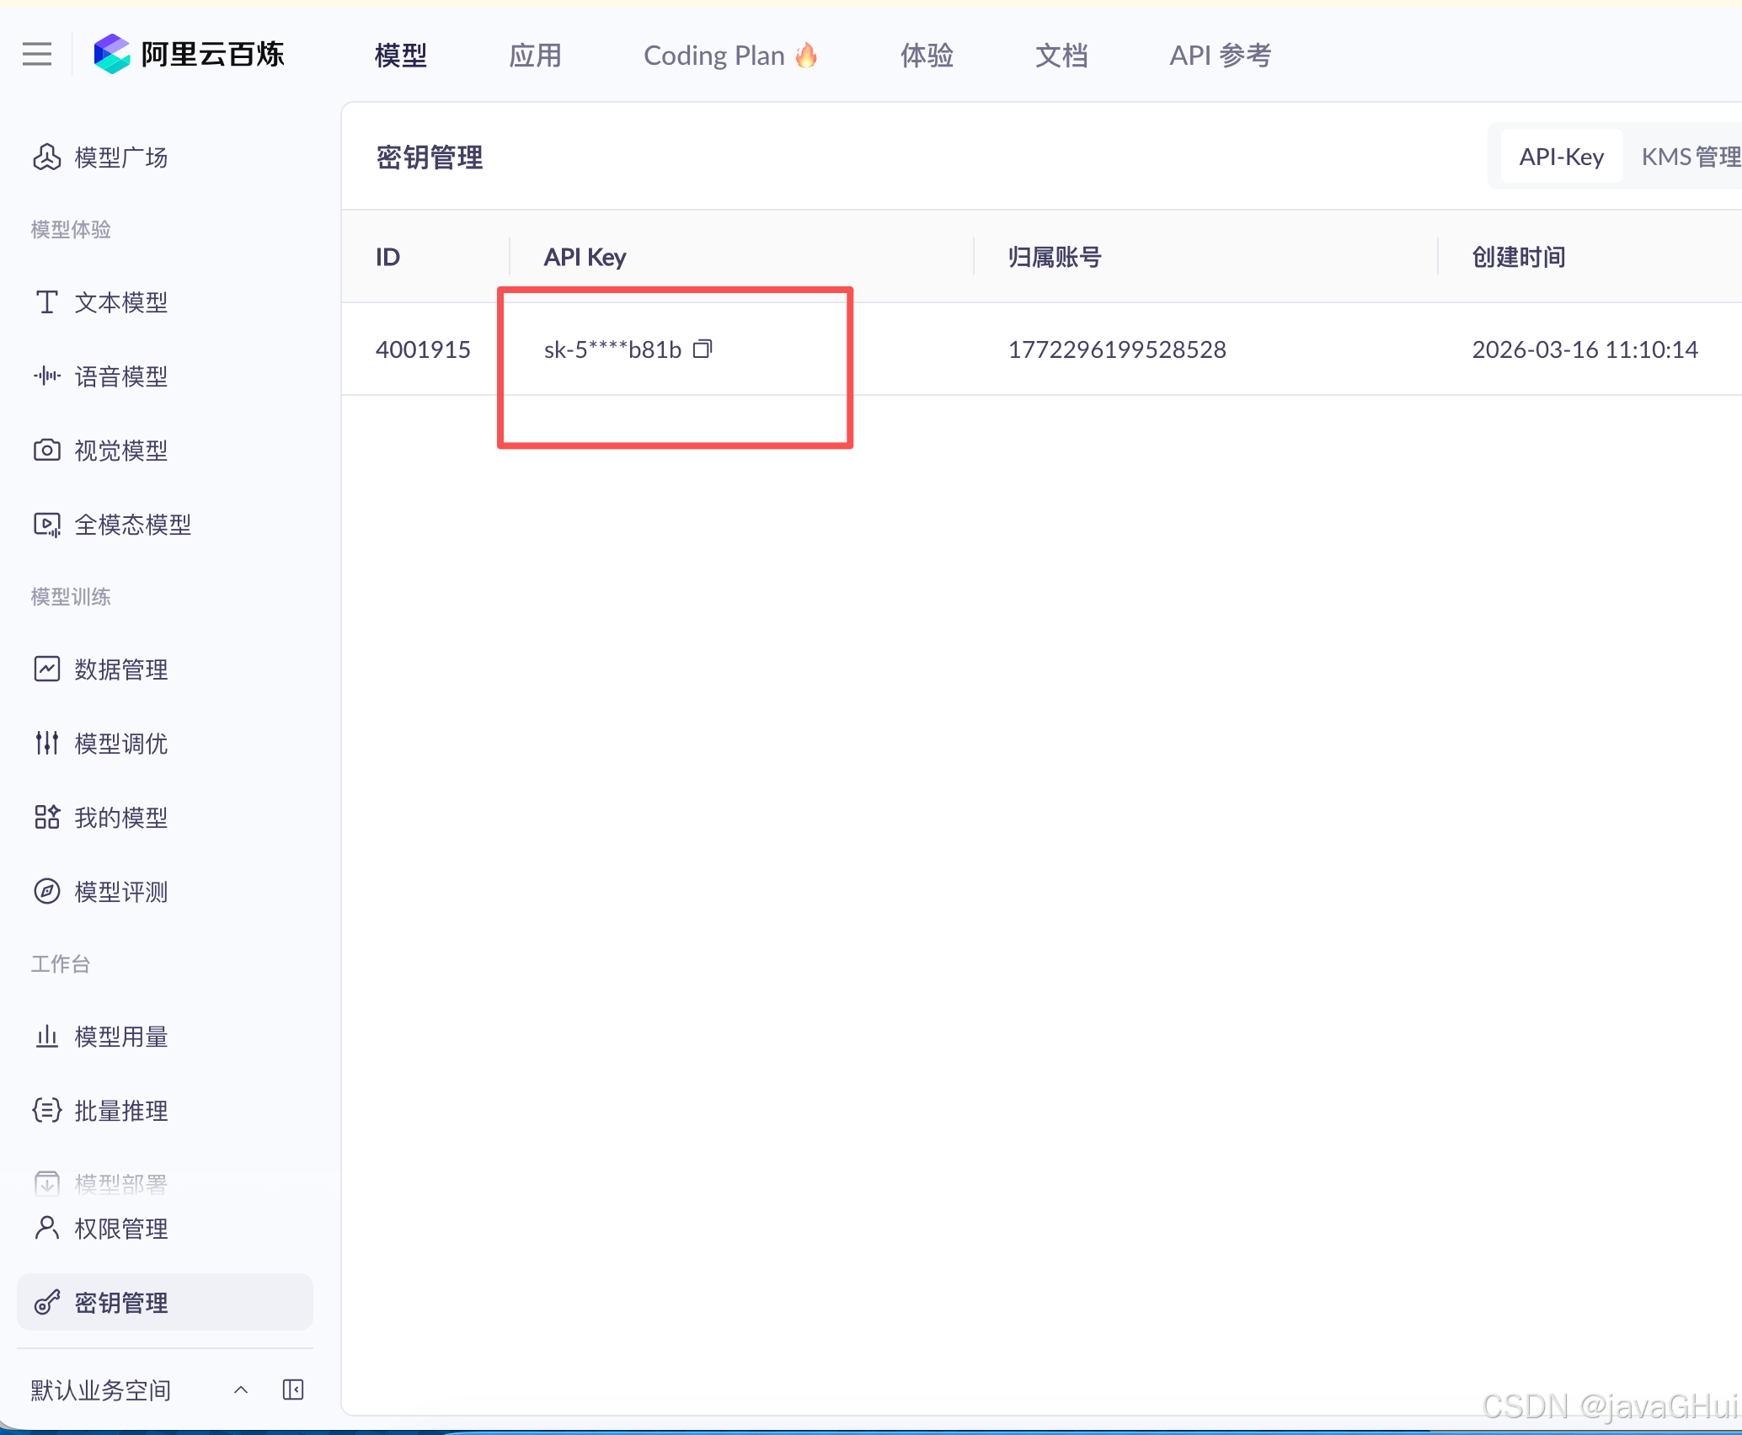The image size is (1742, 1435).
Task: Select the API key row 4001915
Action: [423, 349]
